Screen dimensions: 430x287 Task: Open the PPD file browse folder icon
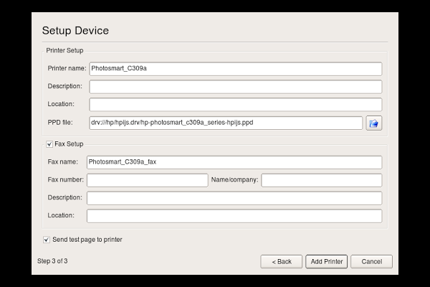point(373,123)
